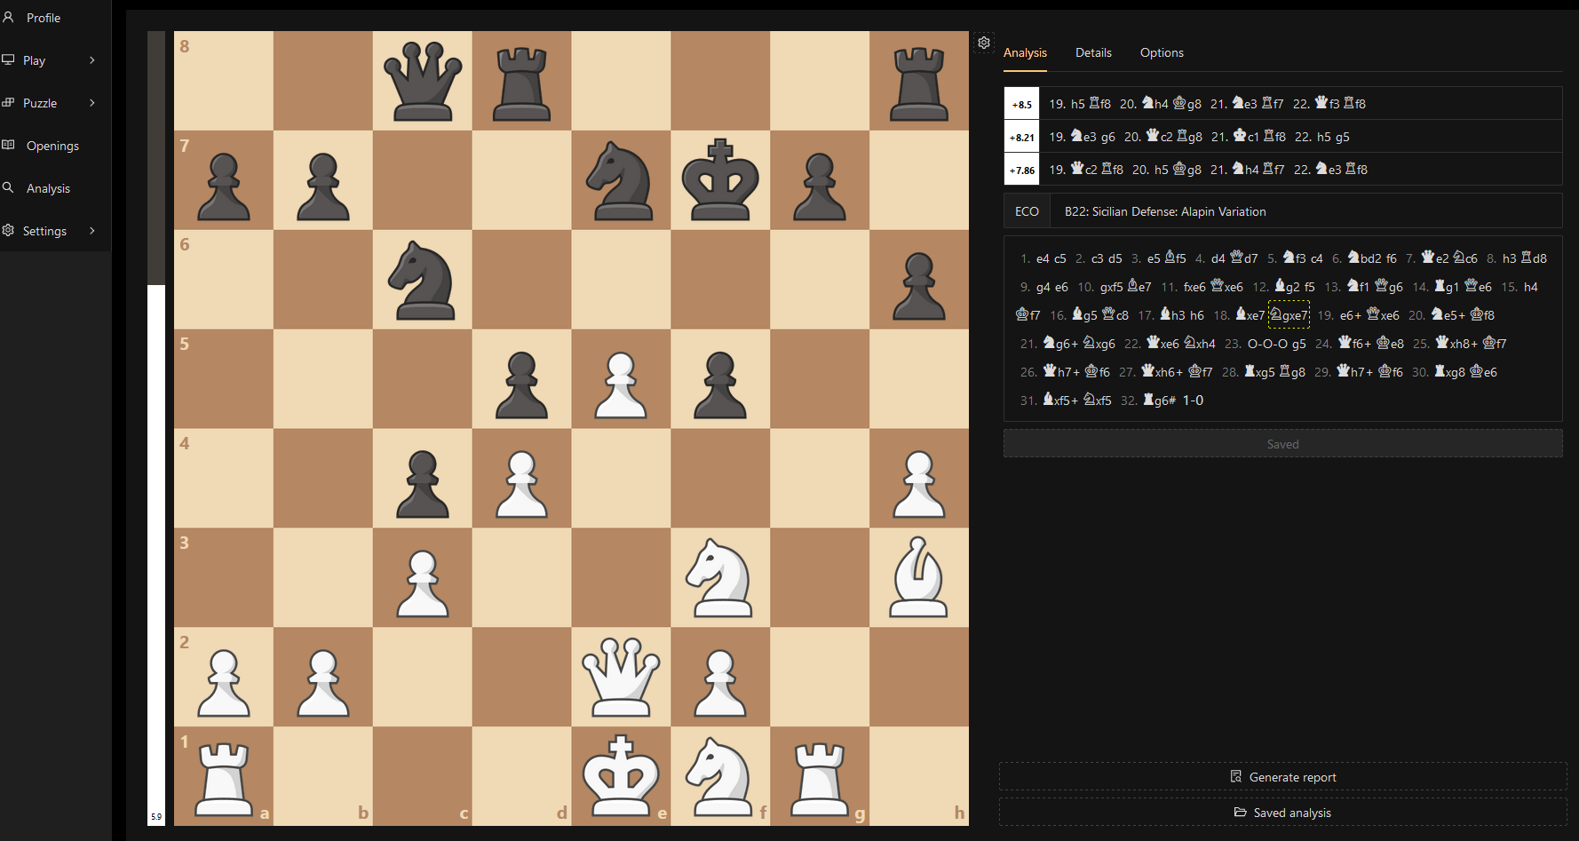The height and width of the screenshot is (841, 1579).
Task: Jump to move 23. O-O-O
Action: [x=1267, y=344]
